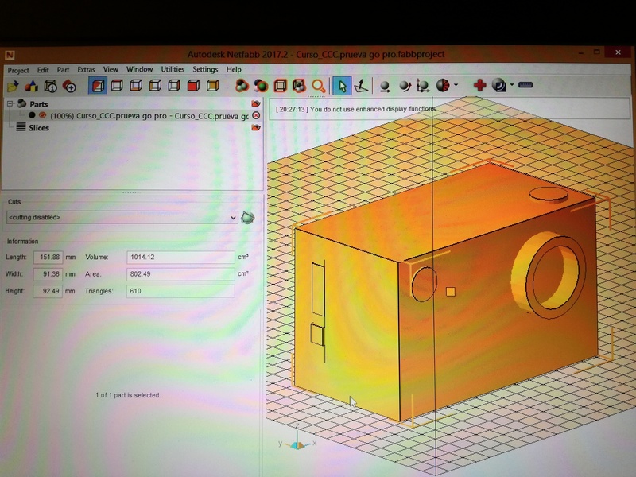Open the Utilities menu

[173, 69]
